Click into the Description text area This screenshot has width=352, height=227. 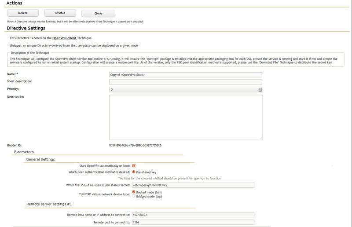coord(186,117)
